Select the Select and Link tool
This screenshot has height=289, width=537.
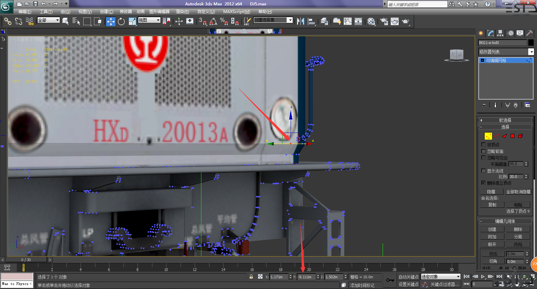click(7, 21)
